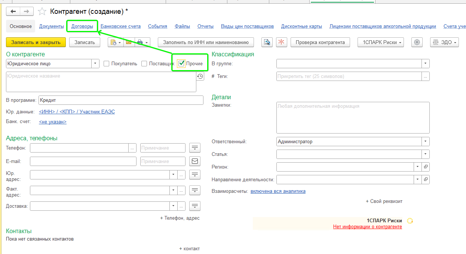466x254 pixels.
Task: Click Заполнить по ИНН или наименованию
Action: pos(206,42)
